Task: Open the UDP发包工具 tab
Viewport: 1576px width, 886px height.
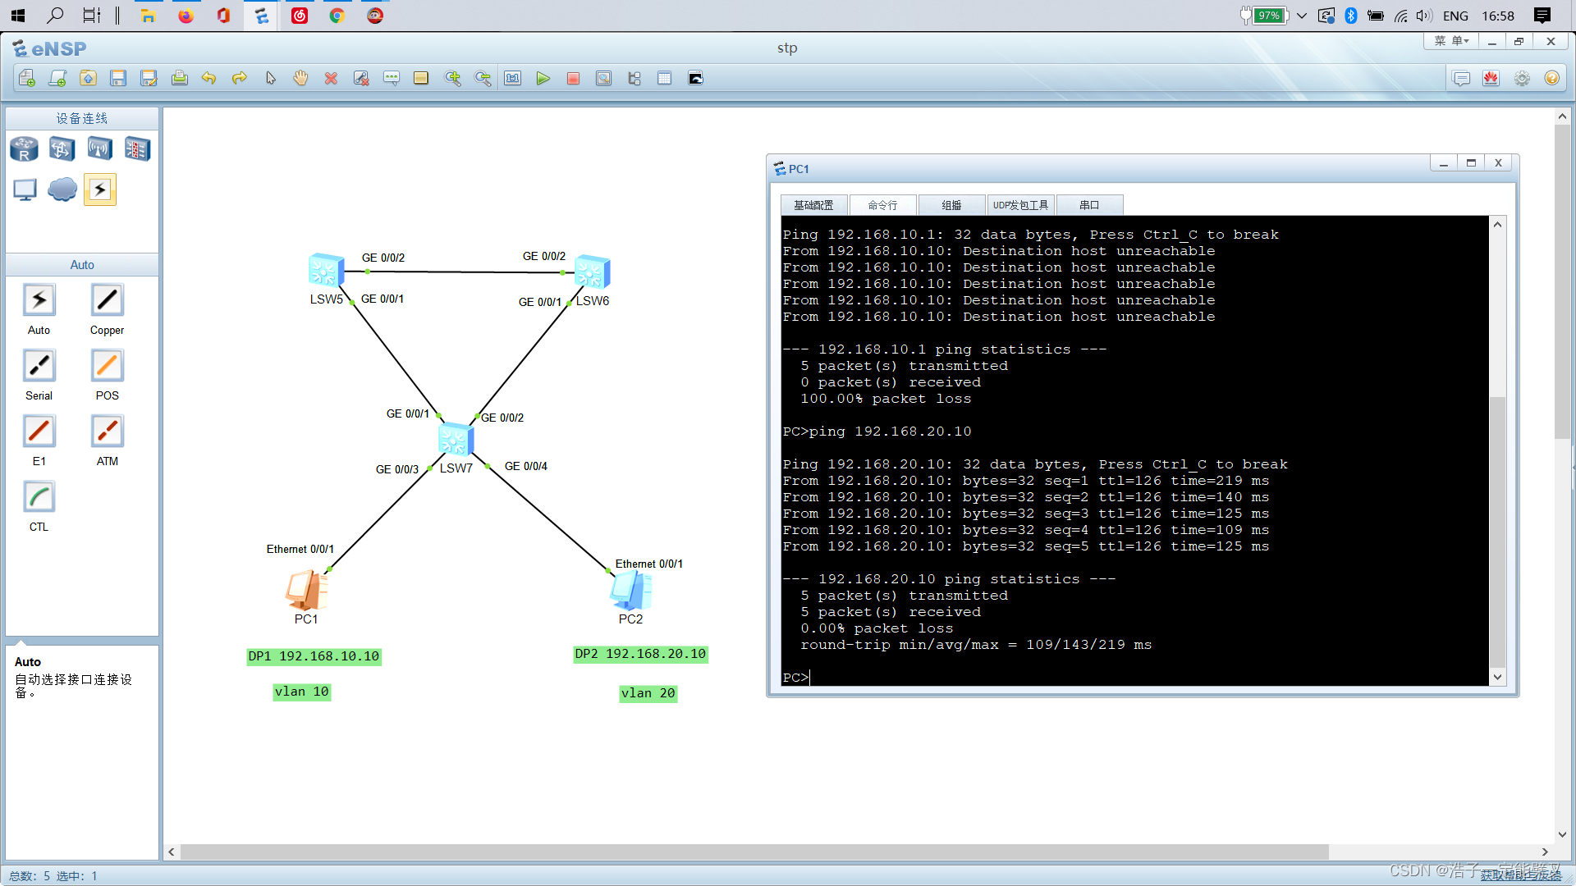Action: click(x=1020, y=205)
